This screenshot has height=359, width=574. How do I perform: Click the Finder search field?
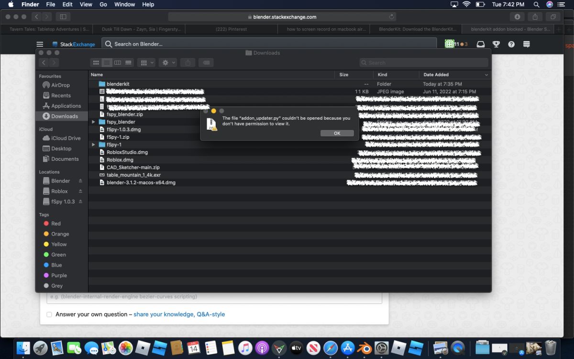424,63
